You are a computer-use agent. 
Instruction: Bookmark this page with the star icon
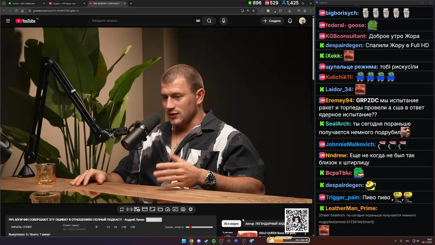point(253,11)
